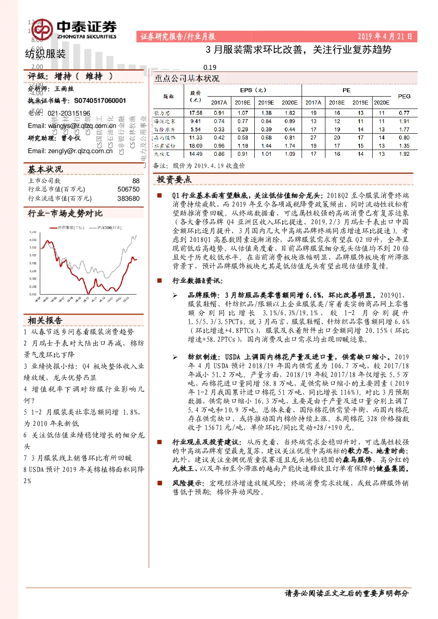Click the 歌力思 share price 17.58
Viewport: 438px width, 619px height.
click(196, 113)
